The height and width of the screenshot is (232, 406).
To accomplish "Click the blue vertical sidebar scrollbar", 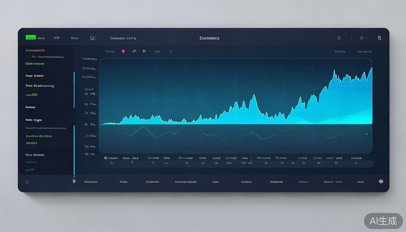I will 74,89.
